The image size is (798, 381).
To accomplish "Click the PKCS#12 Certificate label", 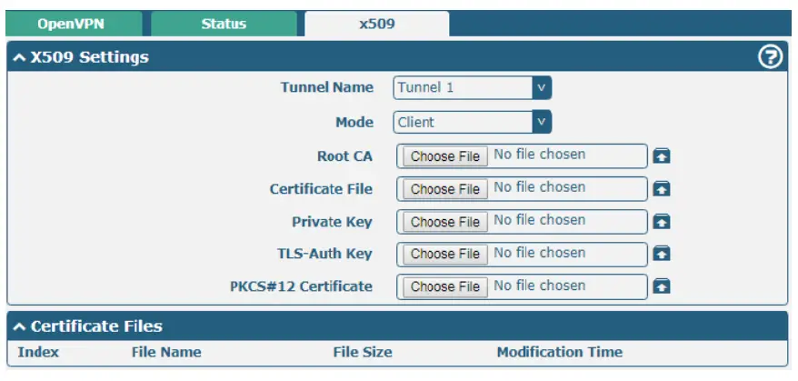I will pyautogui.click(x=301, y=286).
